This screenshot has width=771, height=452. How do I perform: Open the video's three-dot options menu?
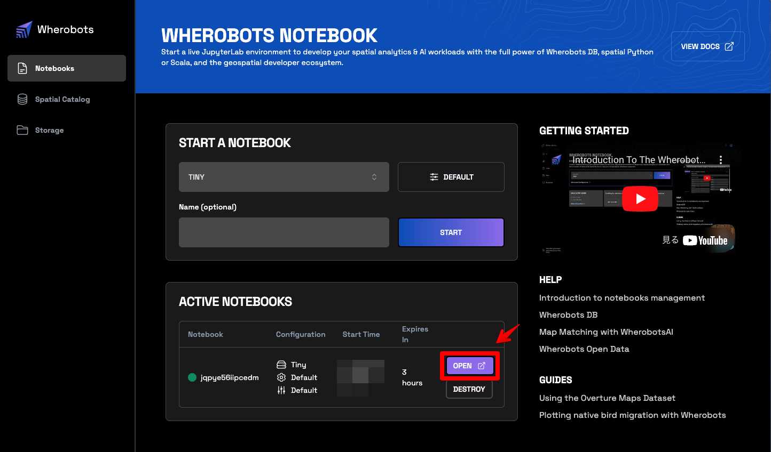[721, 160]
